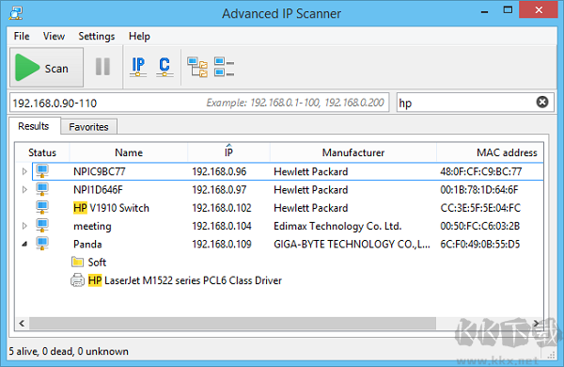The height and width of the screenshot is (367, 564).
Task: Click the collapse all list icon
Action: coord(224,67)
